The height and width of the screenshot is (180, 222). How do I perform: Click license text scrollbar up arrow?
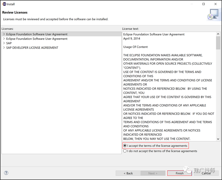(x=218, y=34)
